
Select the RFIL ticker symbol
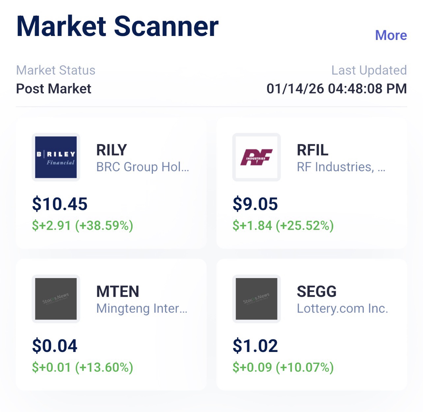pyautogui.click(x=313, y=150)
